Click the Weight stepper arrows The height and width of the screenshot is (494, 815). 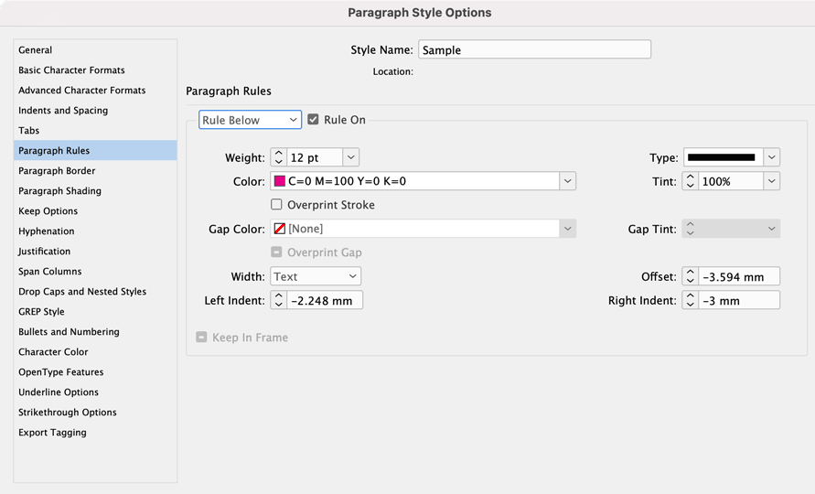(279, 157)
